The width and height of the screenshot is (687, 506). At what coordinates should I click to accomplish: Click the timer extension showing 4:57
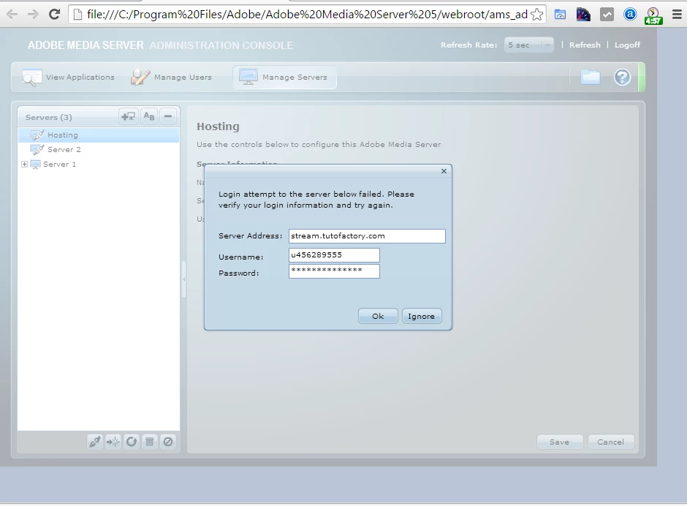[x=653, y=15]
